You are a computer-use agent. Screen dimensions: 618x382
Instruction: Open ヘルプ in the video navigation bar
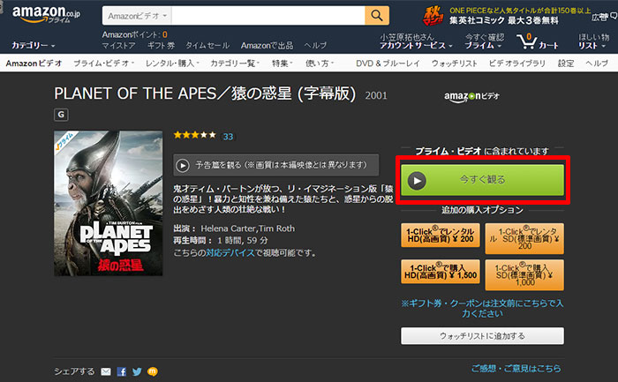597,64
